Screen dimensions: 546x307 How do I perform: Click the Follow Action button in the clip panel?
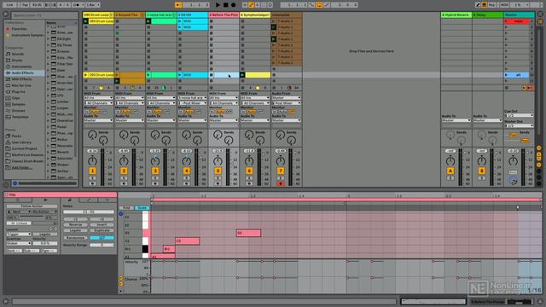click(x=32, y=206)
